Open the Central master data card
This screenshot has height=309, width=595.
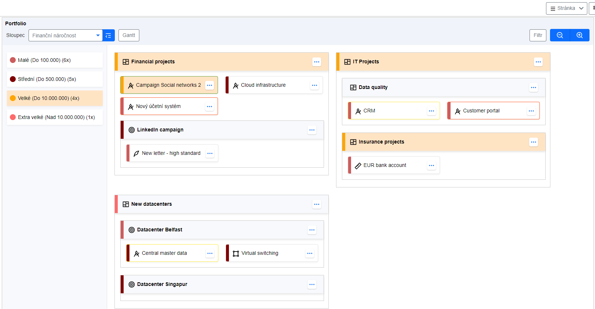coord(172,253)
